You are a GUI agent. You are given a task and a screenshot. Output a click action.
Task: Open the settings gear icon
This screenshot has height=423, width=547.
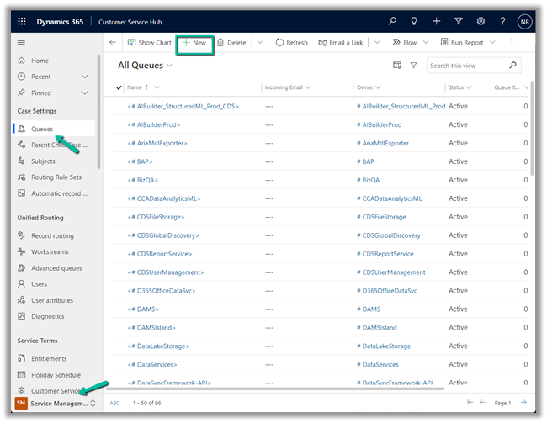pos(481,20)
